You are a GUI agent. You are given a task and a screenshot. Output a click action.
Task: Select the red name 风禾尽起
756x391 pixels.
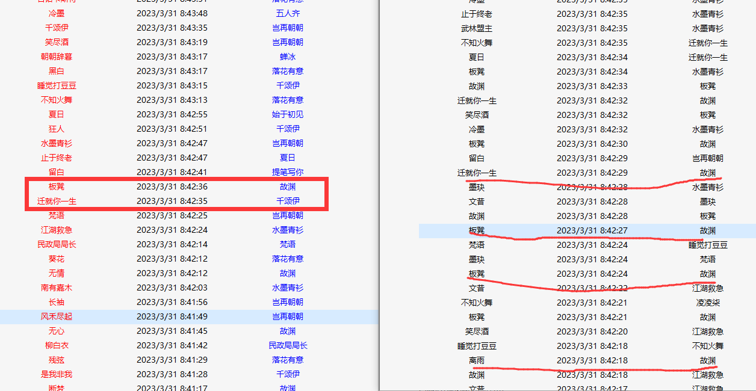point(57,316)
